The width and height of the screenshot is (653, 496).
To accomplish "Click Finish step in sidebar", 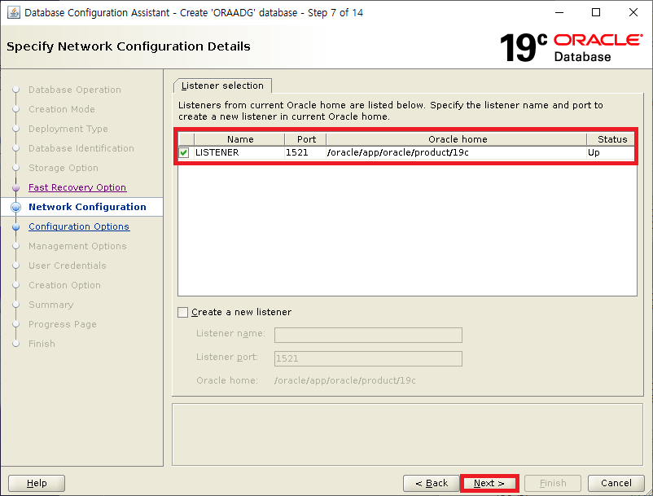I will pyautogui.click(x=42, y=344).
